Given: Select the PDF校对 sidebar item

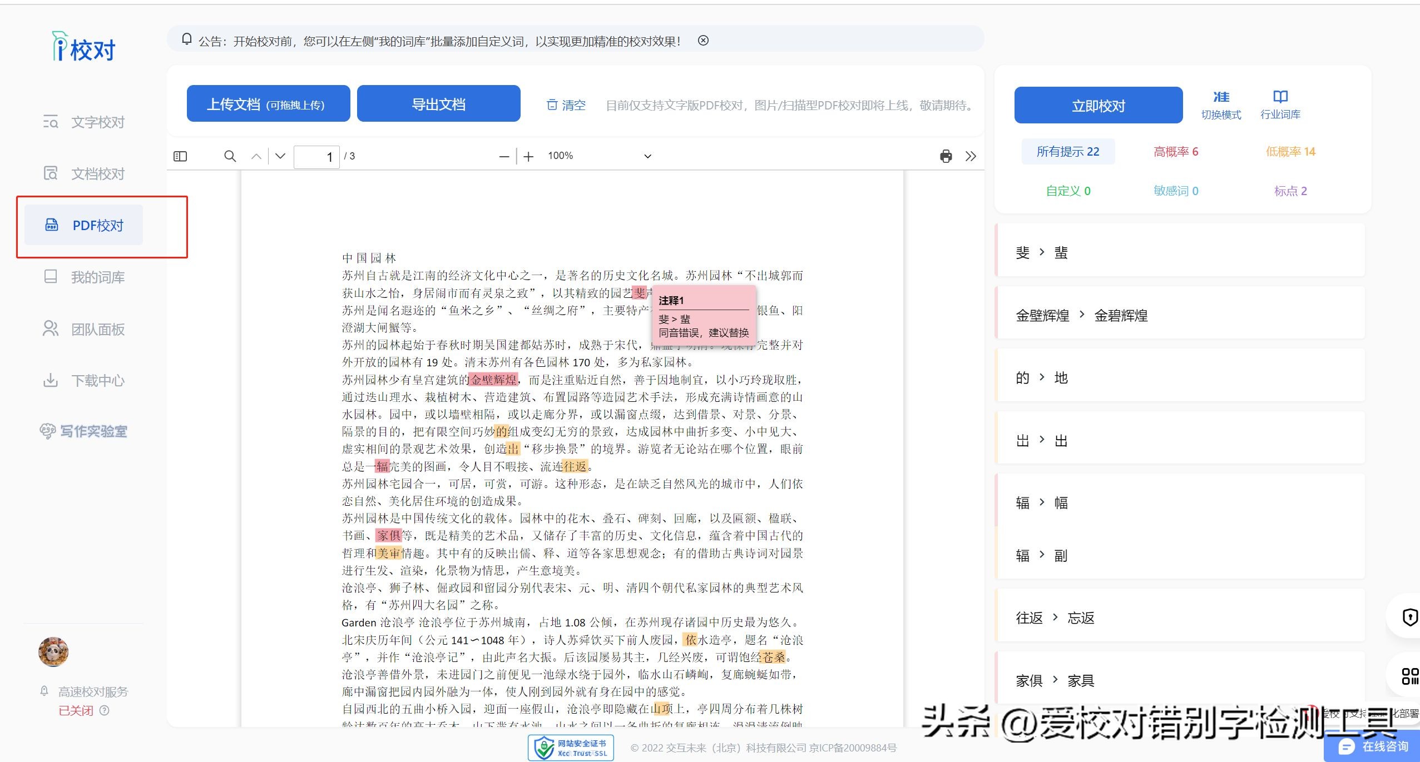Looking at the screenshot, I should (83, 225).
